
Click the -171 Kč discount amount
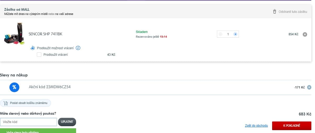pyautogui.click(x=300, y=87)
